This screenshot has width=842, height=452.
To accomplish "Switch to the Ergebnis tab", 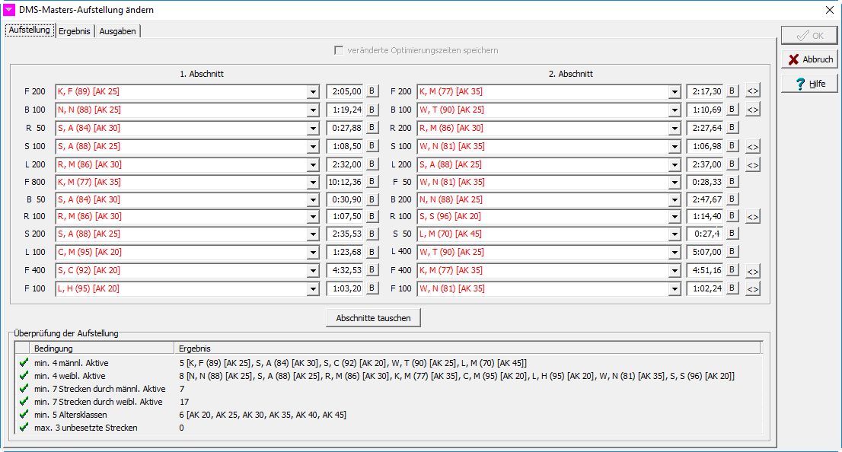I will pyautogui.click(x=75, y=31).
